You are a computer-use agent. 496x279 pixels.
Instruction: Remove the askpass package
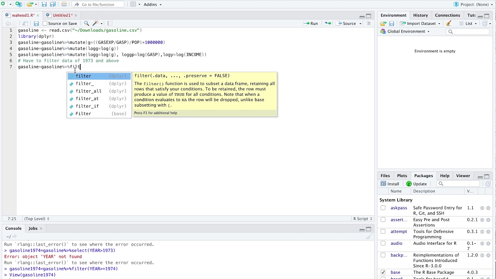(x=488, y=208)
